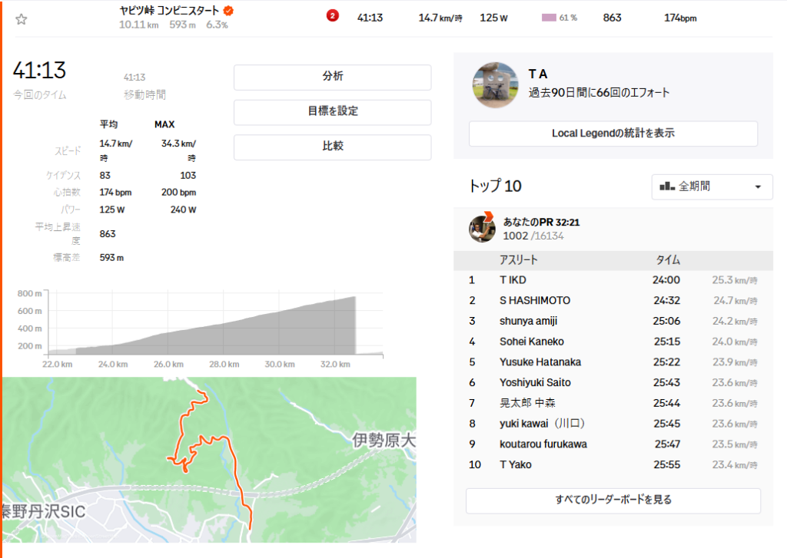This screenshot has height=558, width=787.
Task: Click the orange verified badge by segment name
Action: pos(228,11)
